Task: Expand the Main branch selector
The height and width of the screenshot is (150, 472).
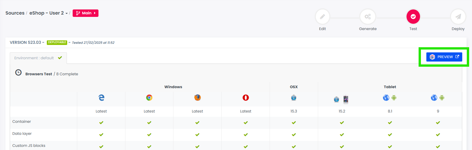Action: (x=86, y=13)
